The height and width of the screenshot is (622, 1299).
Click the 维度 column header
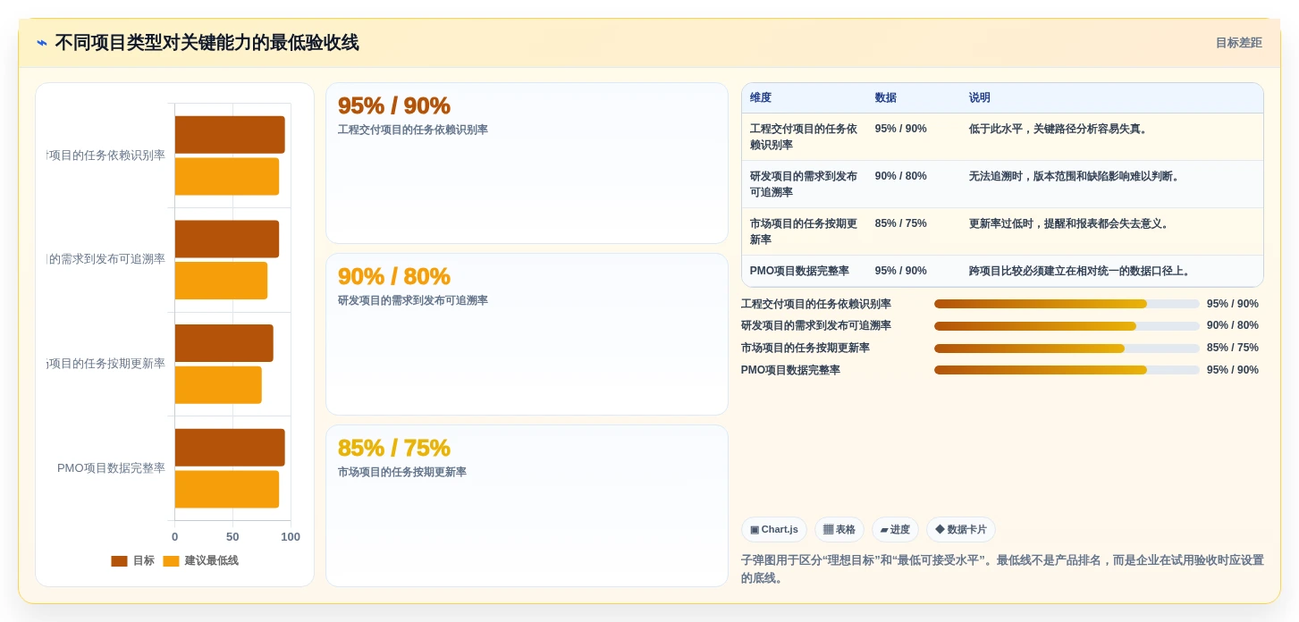click(x=761, y=98)
